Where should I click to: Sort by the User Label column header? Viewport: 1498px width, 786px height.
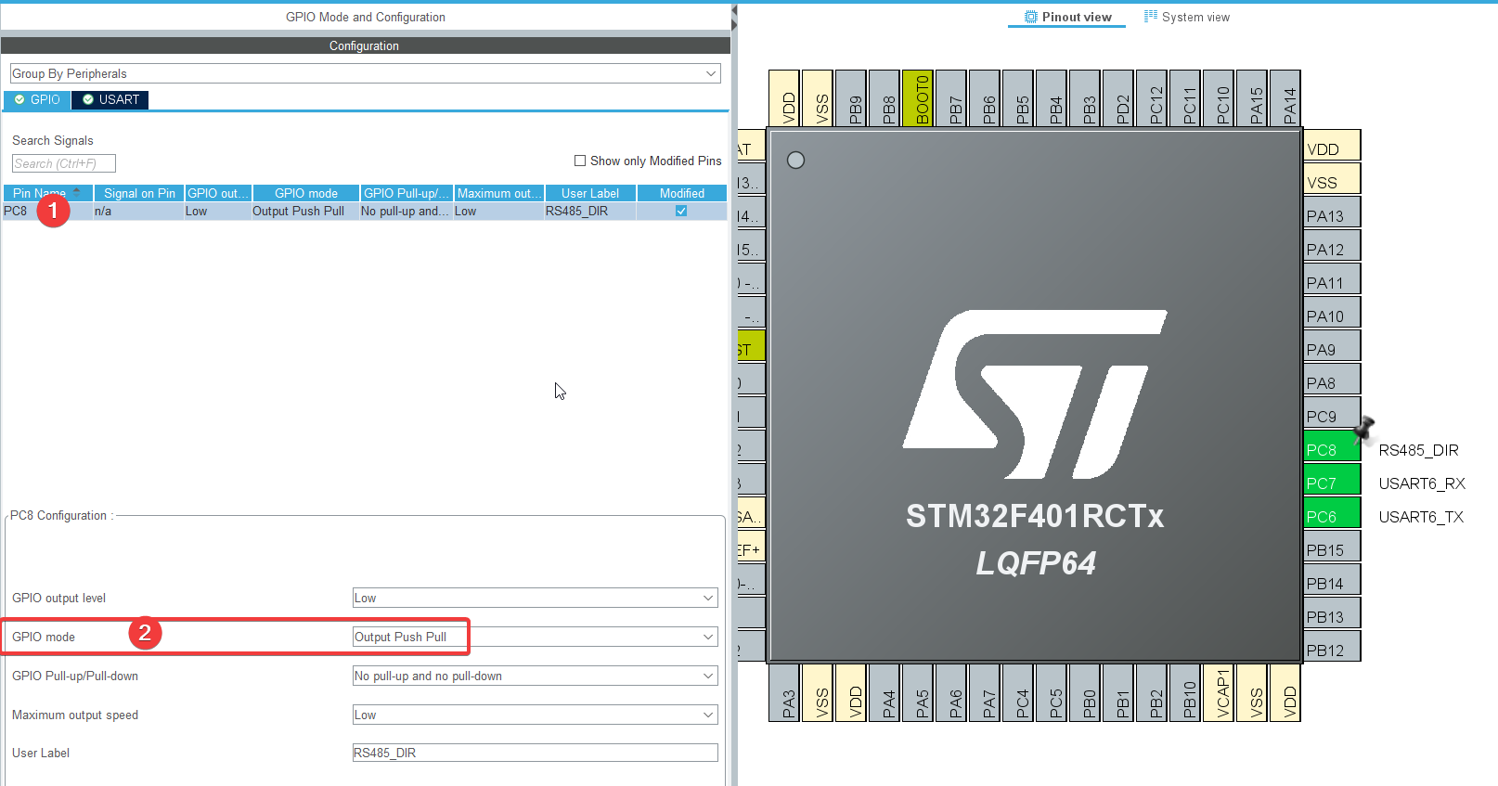coord(589,193)
